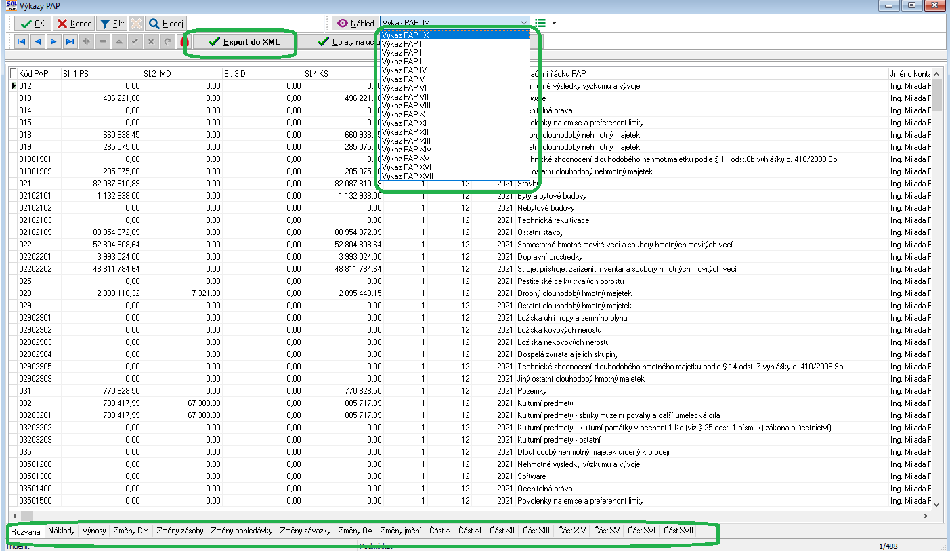Choose Výkaz PAP II from list
950x551 pixels.
coord(455,52)
